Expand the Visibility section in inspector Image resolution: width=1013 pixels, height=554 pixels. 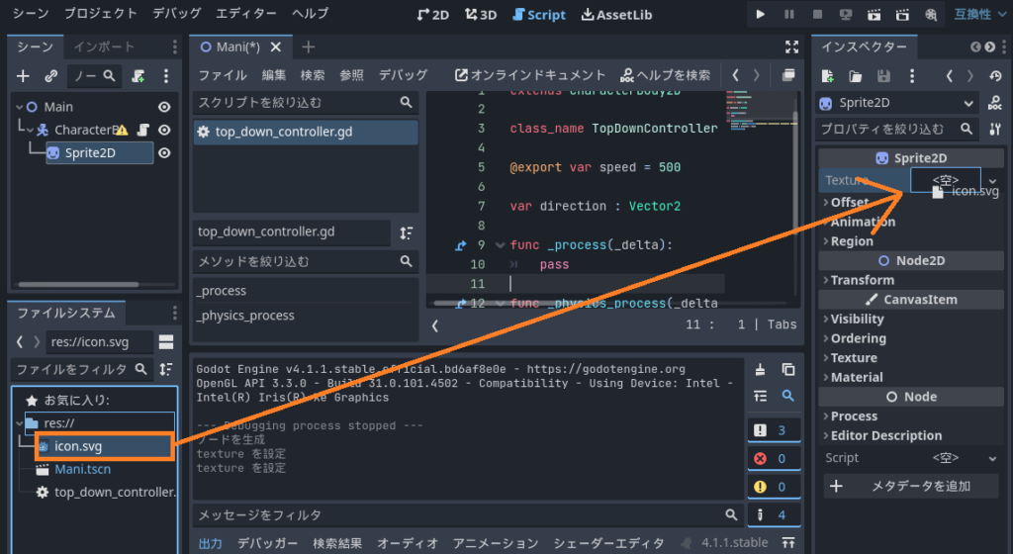(857, 319)
